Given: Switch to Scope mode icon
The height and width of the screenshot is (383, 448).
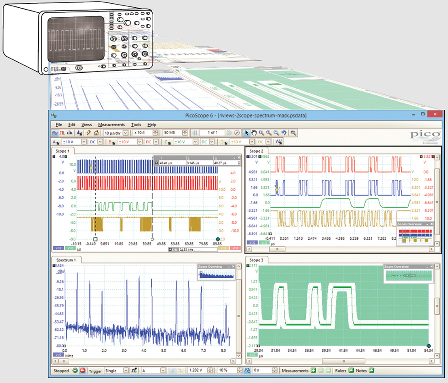Looking at the screenshot, I should point(54,133).
